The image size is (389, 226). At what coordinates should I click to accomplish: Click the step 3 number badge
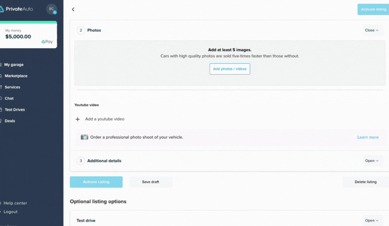81,161
